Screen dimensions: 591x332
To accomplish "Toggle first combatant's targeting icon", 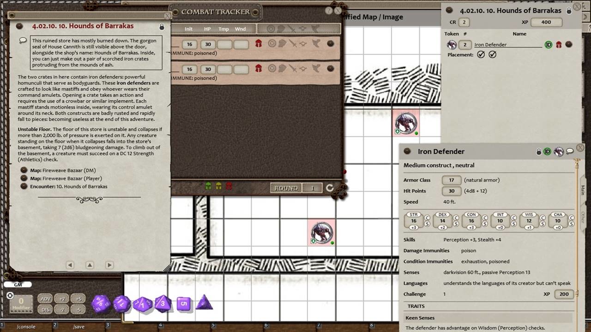I will click(x=272, y=44).
